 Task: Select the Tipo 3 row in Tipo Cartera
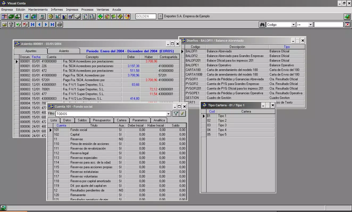pos(241,125)
